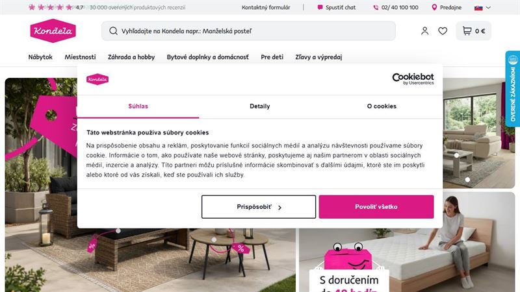Click into the Kondela search field
The image size is (520, 292).
249,31
